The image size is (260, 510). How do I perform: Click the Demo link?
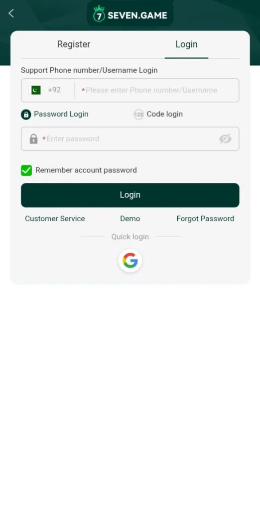pos(130,219)
